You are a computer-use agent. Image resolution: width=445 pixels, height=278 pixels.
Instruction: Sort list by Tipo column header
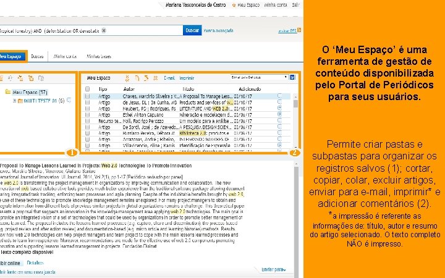[x=103, y=89]
